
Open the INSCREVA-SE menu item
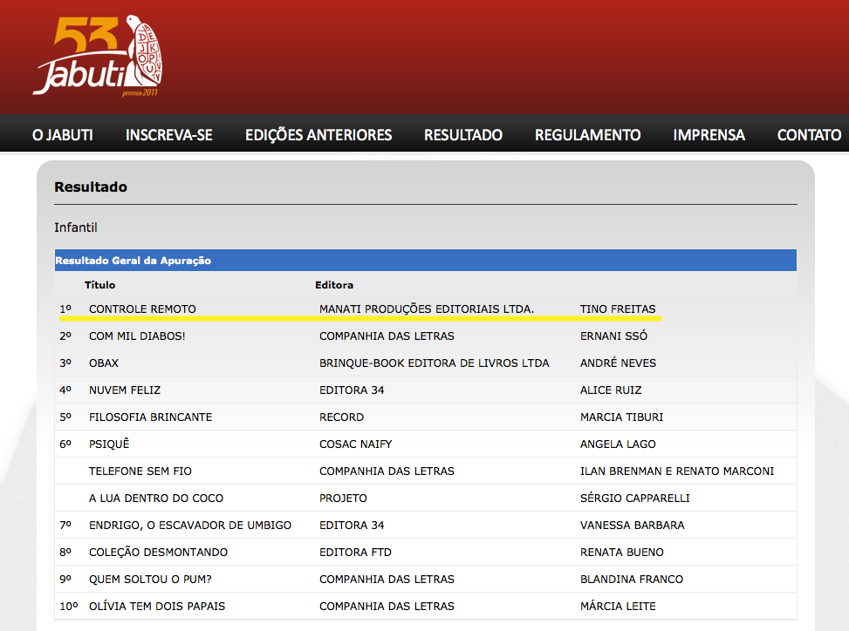(169, 134)
